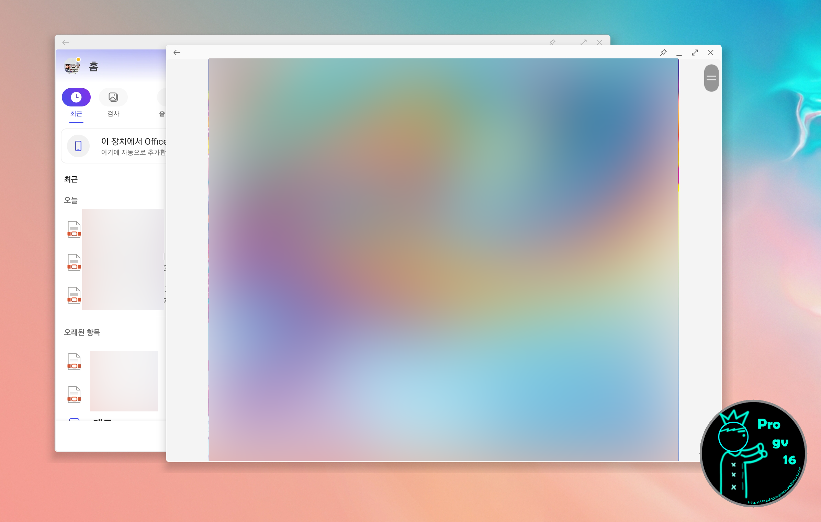The image size is (821, 522).
Task: Click the phone device icon in the Office card
Action: tap(78, 146)
